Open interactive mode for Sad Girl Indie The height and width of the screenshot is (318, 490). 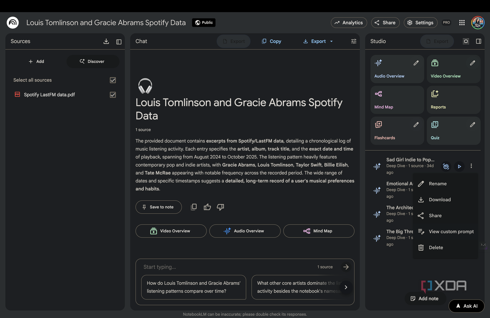point(446,166)
